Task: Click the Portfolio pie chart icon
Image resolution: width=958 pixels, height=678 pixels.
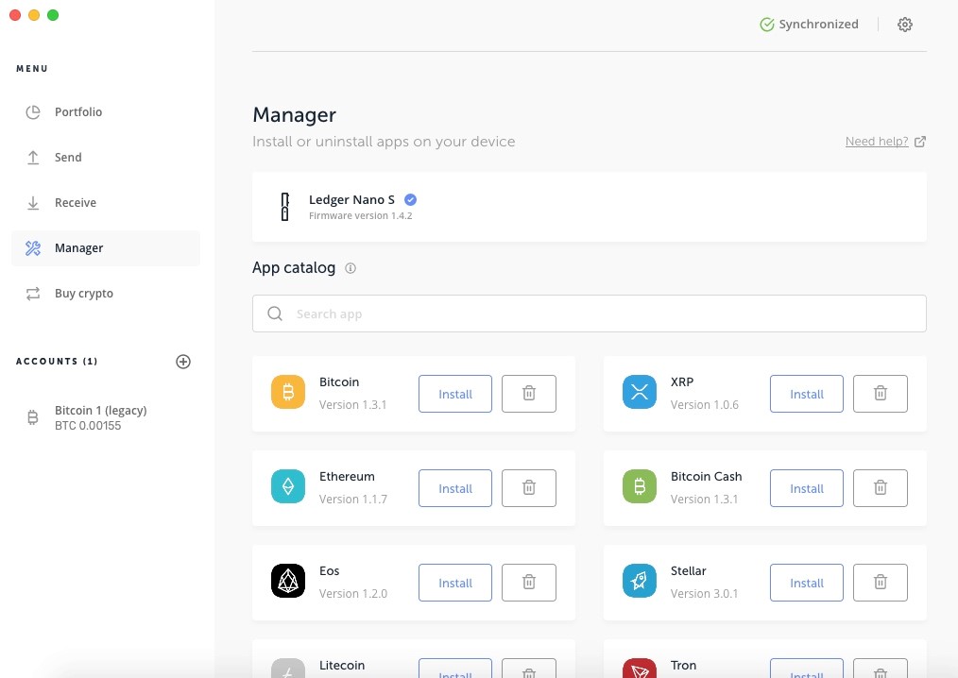Action: coord(33,112)
